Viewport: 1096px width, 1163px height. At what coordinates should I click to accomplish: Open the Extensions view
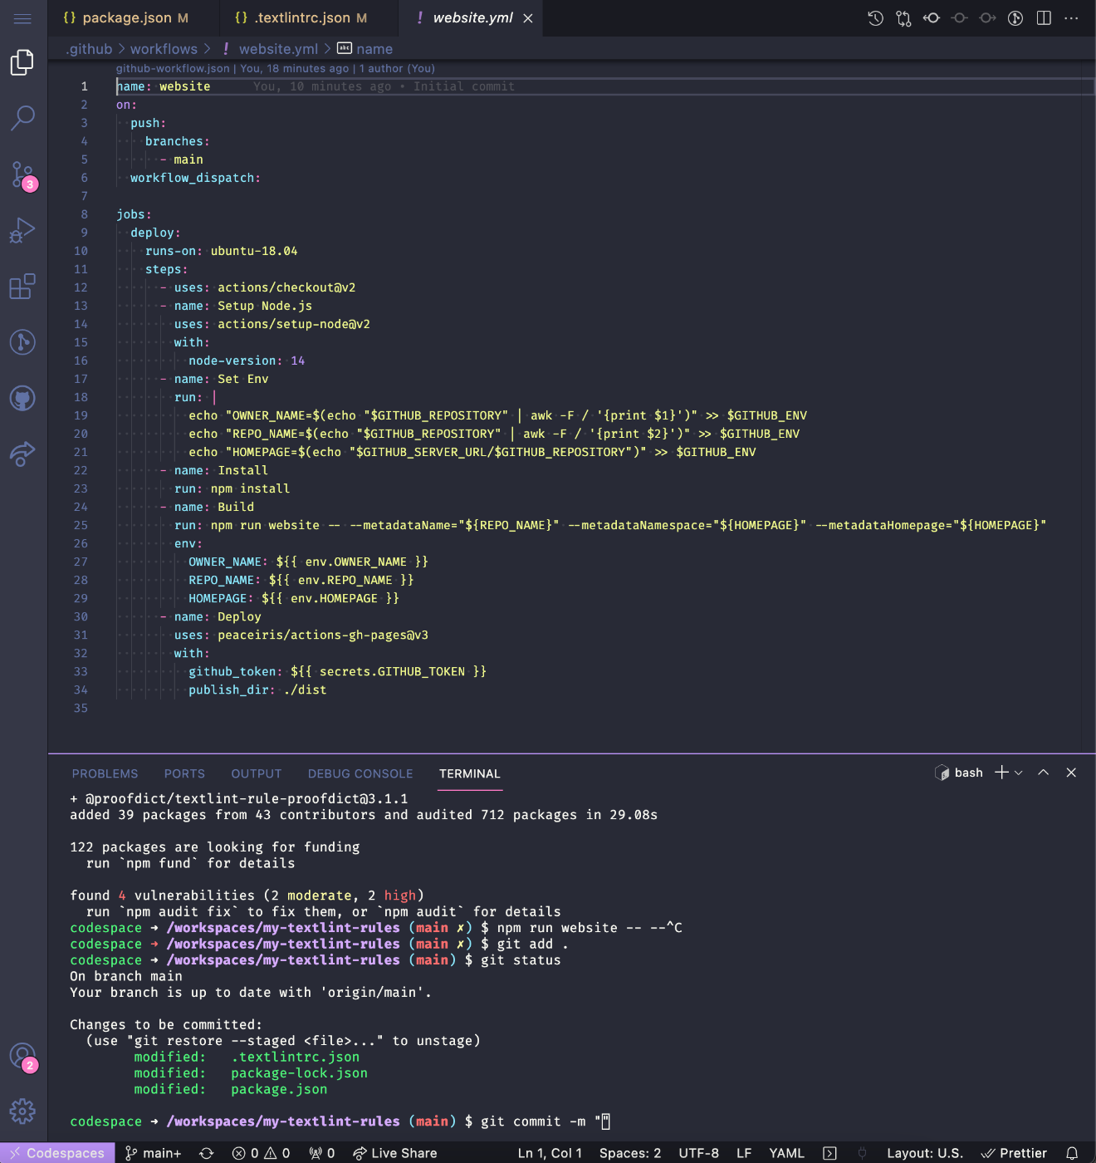[x=22, y=287]
